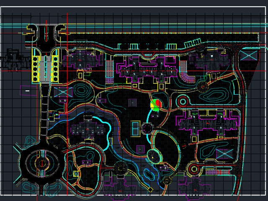
Task: Select the large circular entrance plaza center
Action: tap(42, 163)
